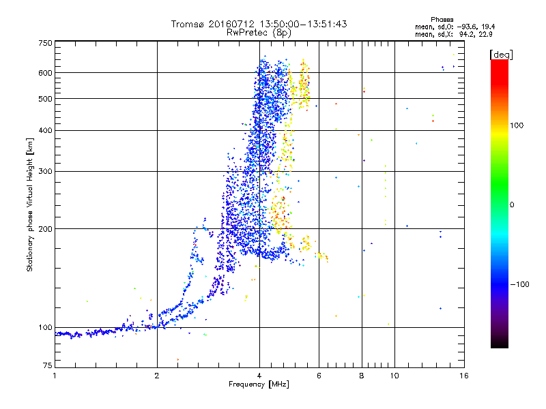
Task: Click the '100' height axis tick label
Action: pyautogui.click(x=45, y=328)
